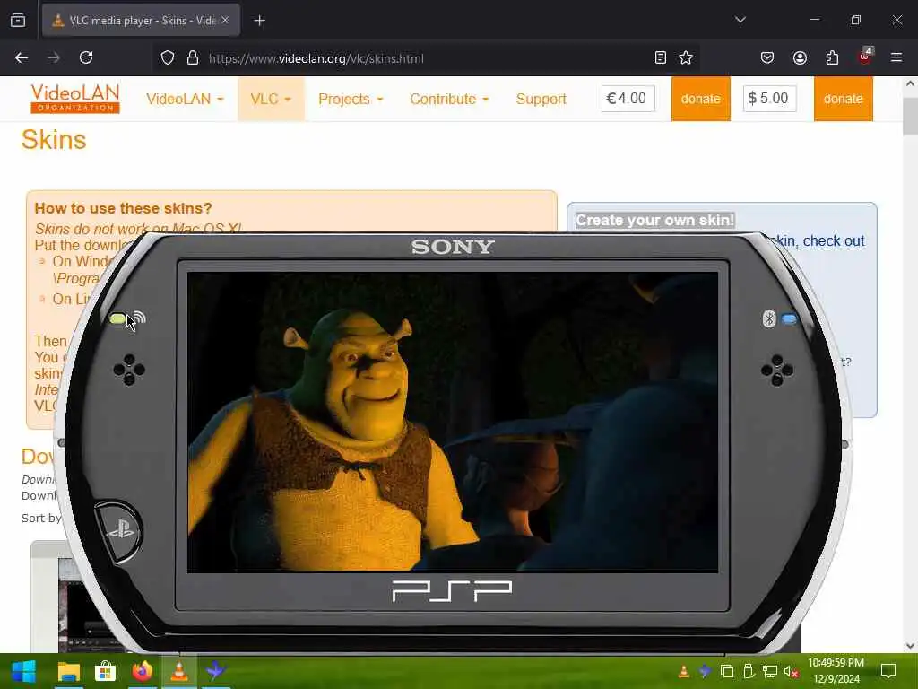918x689 pixels.
Task: Expand the VideoLAN navigation dropdown
Action: tap(185, 99)
